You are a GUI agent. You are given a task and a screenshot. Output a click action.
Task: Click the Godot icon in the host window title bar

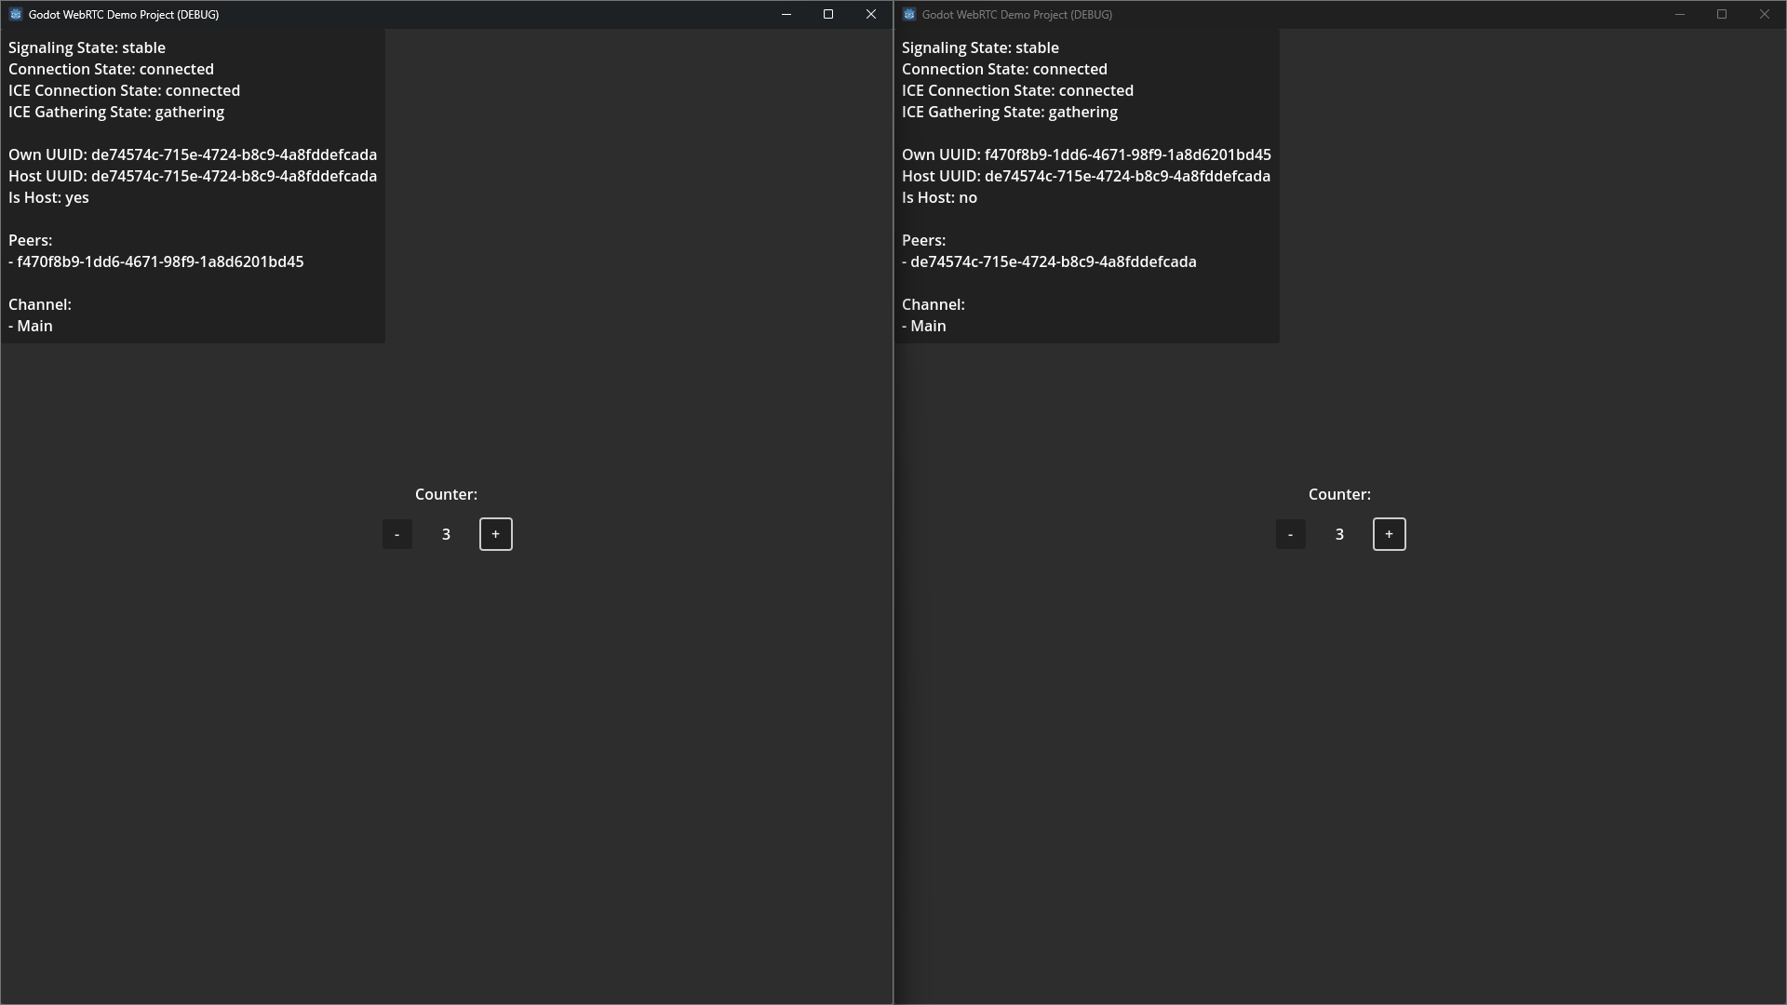pyautogui.click(x=15, y=14)
